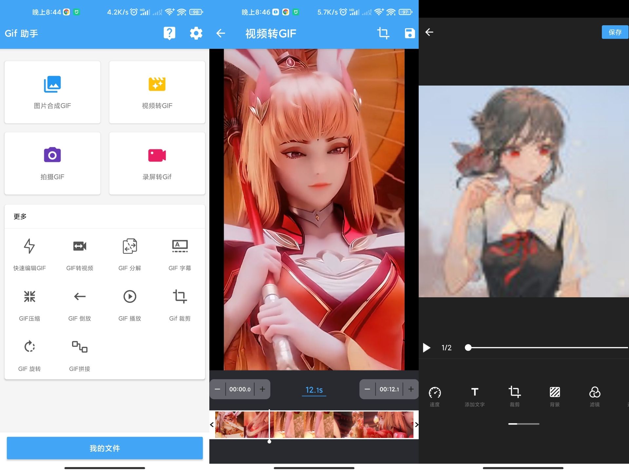
Task: Choose 录屏转Gif recorder card
Action: (x=157, y=163)
